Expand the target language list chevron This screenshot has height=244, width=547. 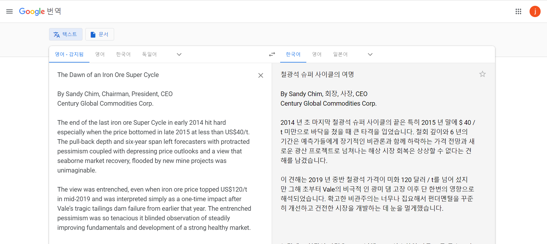[370, 54]
